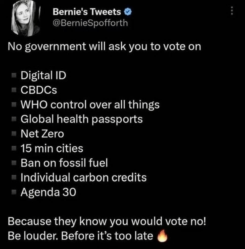Click the square bullet beside Digital ID

tap(14, 75)
